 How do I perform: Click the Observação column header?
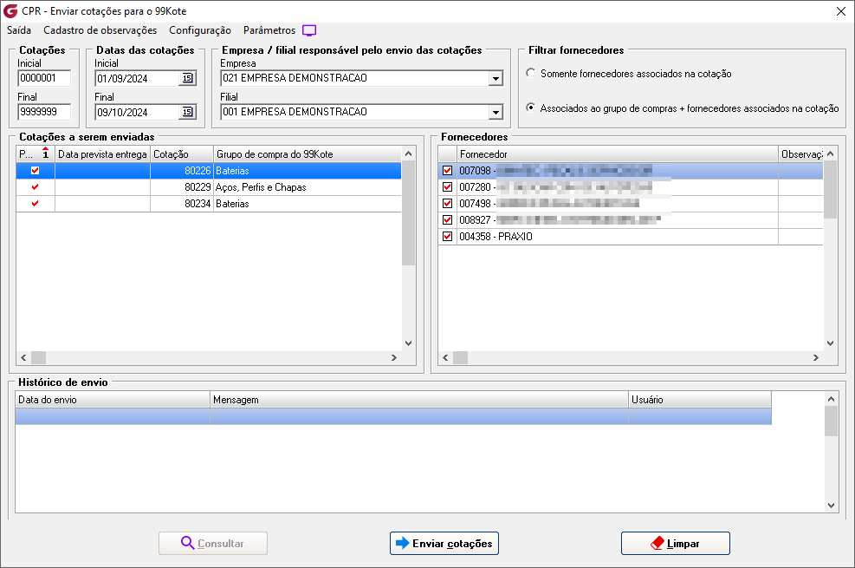coord(800,153)
